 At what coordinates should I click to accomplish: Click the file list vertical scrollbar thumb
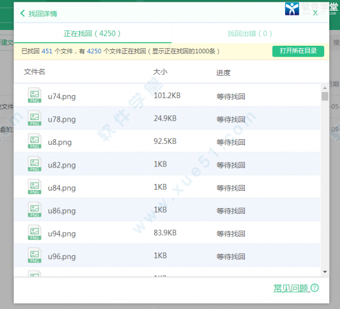(x=325, y=96)
